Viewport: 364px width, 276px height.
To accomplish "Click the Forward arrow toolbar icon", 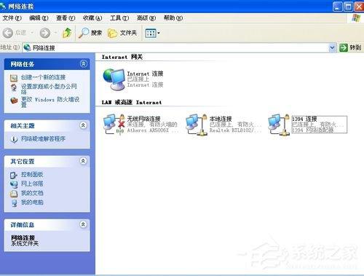I will point(45,33).
